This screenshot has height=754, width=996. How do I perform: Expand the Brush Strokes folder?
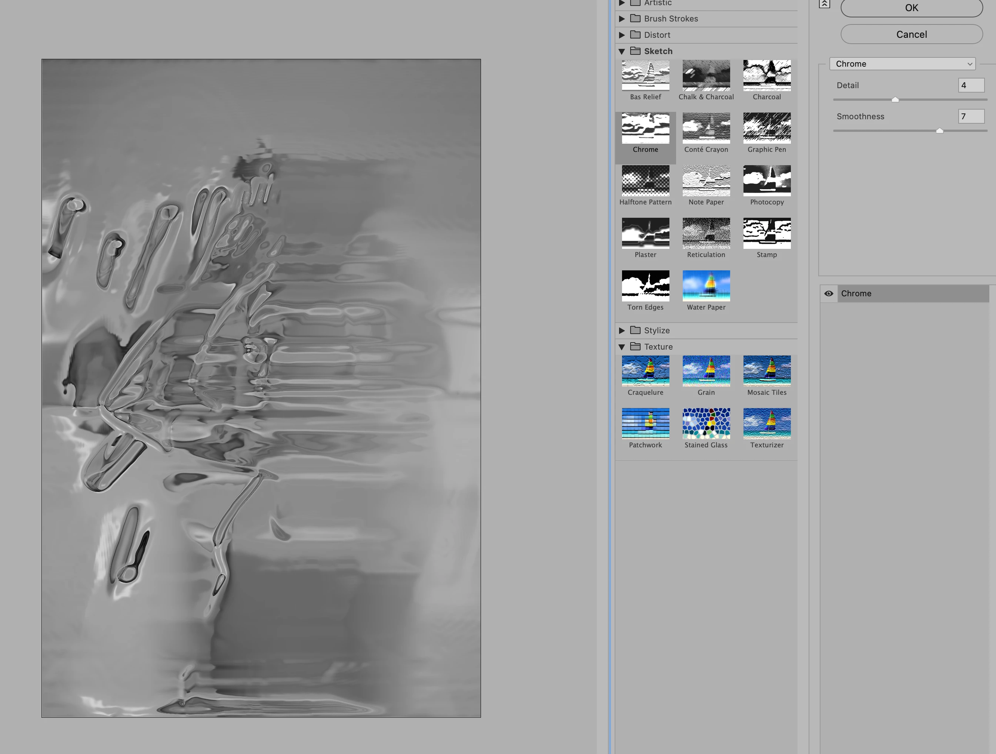tap(621, 19)
